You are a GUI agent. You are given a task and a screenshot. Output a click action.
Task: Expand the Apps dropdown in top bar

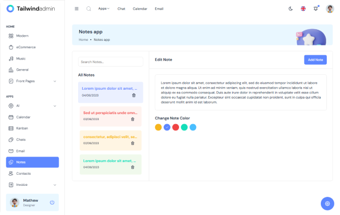click(104, 8)
